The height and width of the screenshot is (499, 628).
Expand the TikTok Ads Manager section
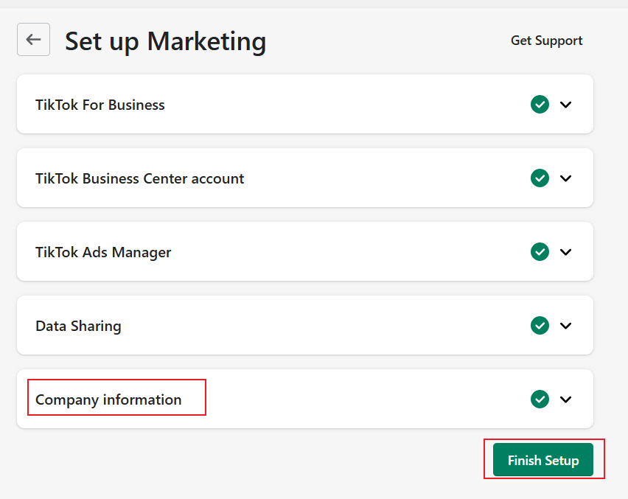pos(566,251)
